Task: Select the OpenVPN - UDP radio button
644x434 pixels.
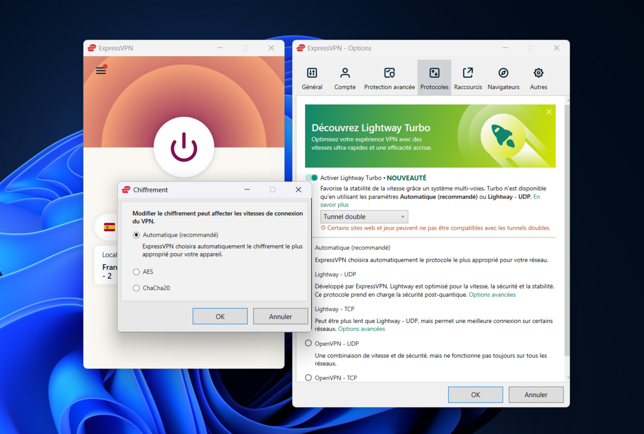Action: (309, 343)
